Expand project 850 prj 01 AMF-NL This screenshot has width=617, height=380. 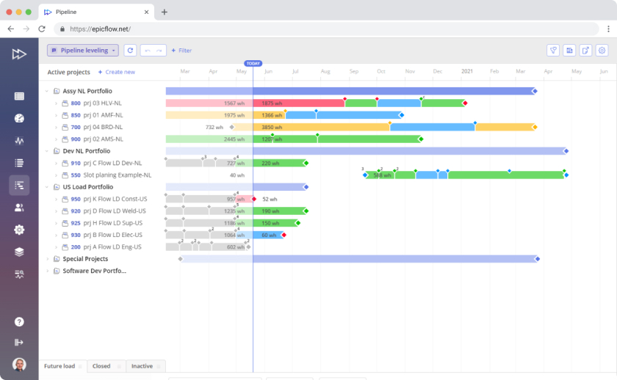click(56, 115)
